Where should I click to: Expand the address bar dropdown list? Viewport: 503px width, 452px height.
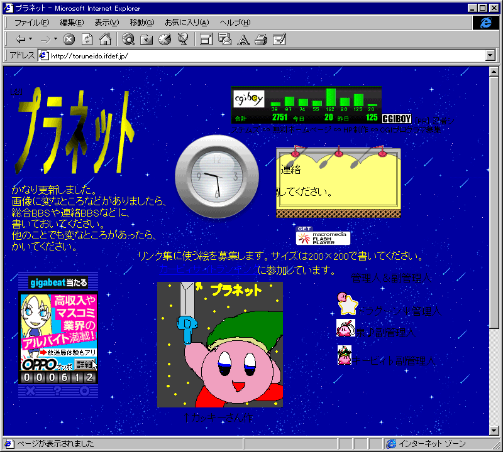(490, 56)
